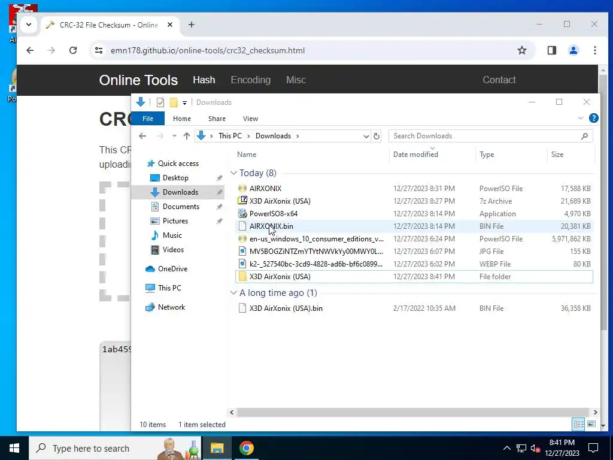
Task: Sort files by Type column
Action: [487, 155]
